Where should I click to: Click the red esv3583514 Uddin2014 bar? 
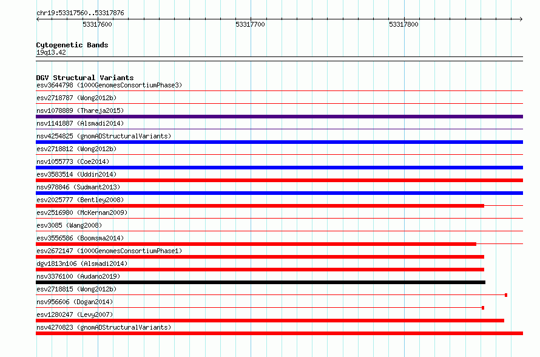pyautogui.click(x=279, y=180)
